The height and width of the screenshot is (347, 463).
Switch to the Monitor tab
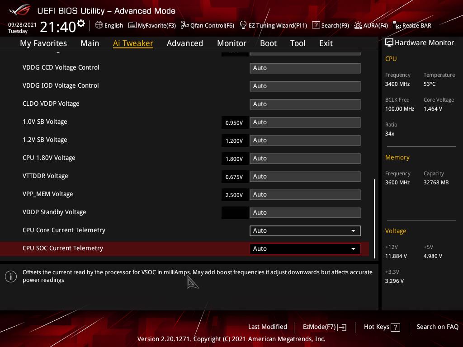(231, 43)
